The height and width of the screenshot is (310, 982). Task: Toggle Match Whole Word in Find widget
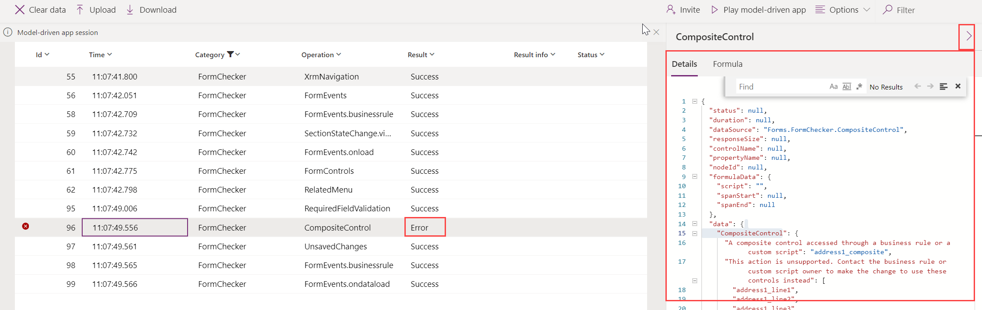click(x=847, y=86)
